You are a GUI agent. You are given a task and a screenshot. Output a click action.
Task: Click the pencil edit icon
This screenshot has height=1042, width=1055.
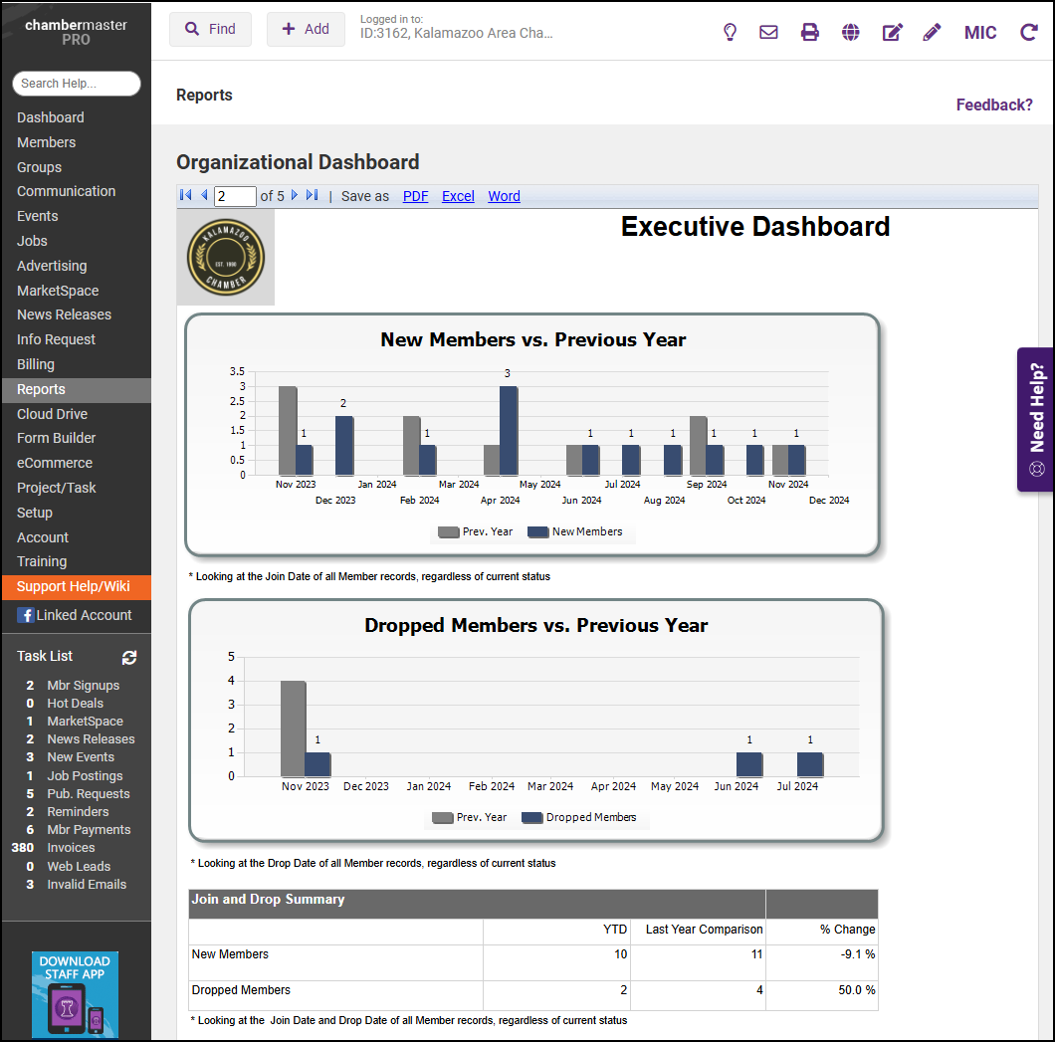click(932, 32)
